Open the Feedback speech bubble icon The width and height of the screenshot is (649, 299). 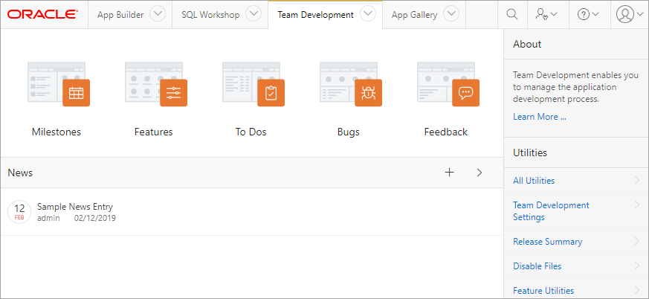[465, 93]
